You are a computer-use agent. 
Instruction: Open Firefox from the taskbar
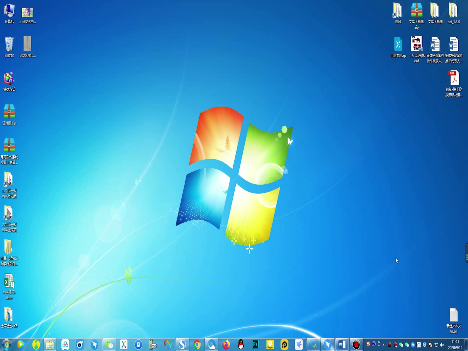(226, 344)
